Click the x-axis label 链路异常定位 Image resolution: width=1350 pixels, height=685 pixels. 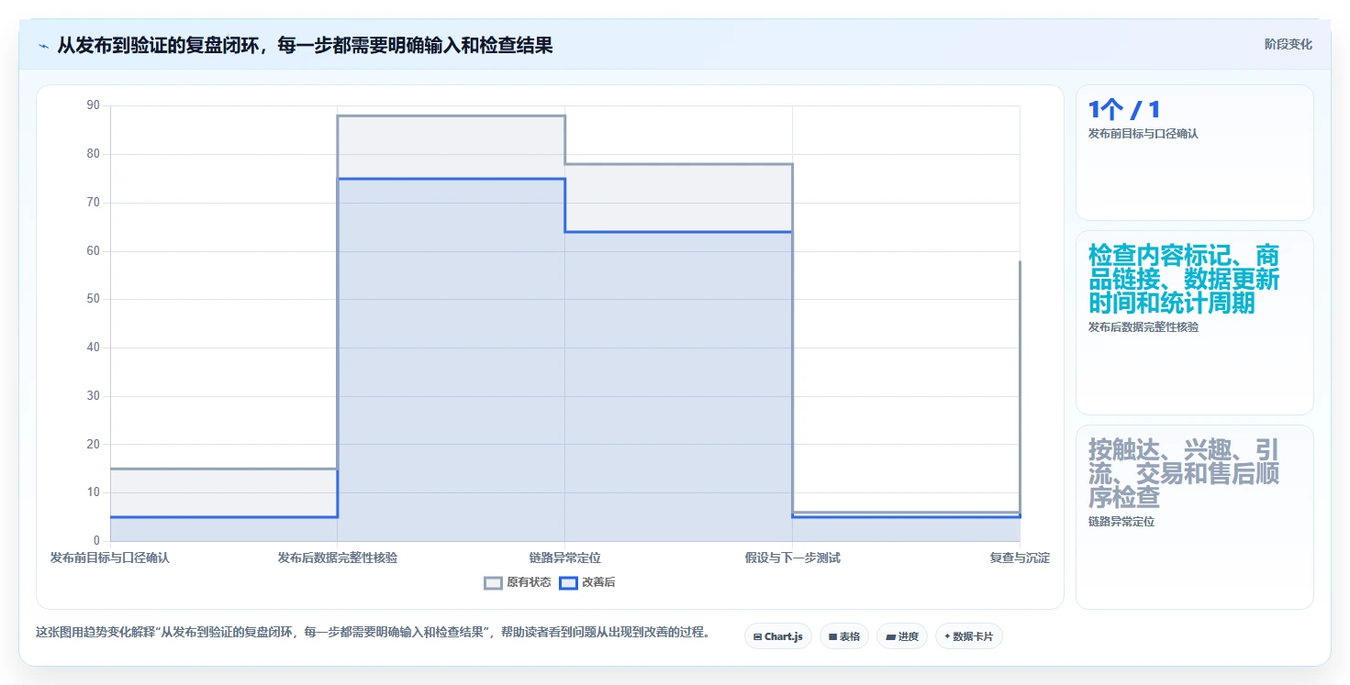click(x=564, y=558)
